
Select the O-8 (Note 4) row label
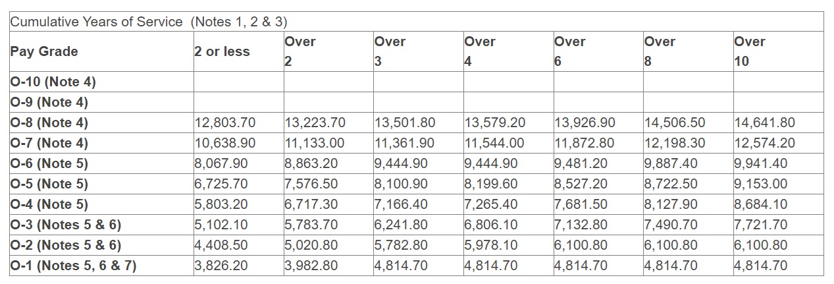pyautogui.click(x=49, y=123)
